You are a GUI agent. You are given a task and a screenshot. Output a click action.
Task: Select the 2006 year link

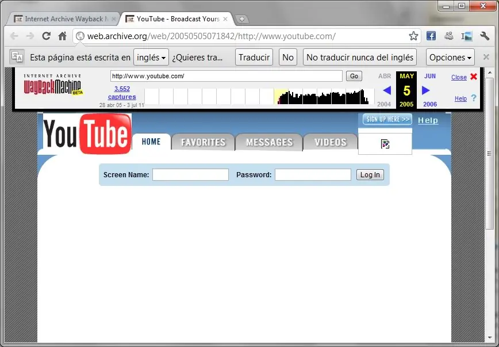430,104
